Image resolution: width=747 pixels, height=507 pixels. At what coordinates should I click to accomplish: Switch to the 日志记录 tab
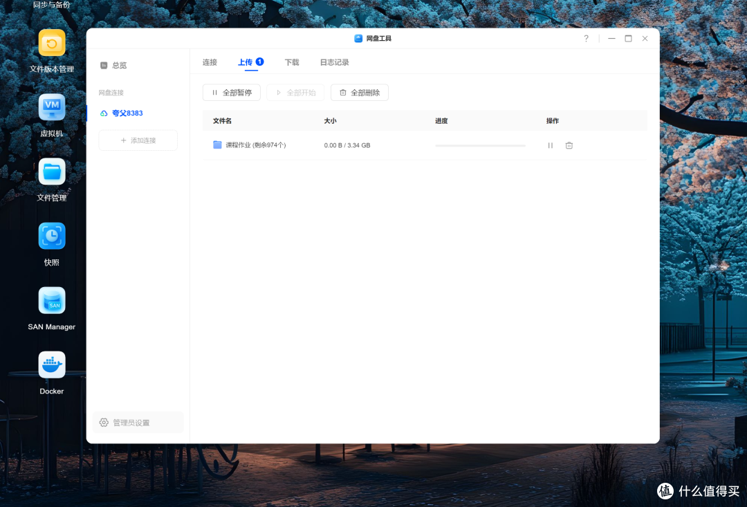tap(335, 62)
